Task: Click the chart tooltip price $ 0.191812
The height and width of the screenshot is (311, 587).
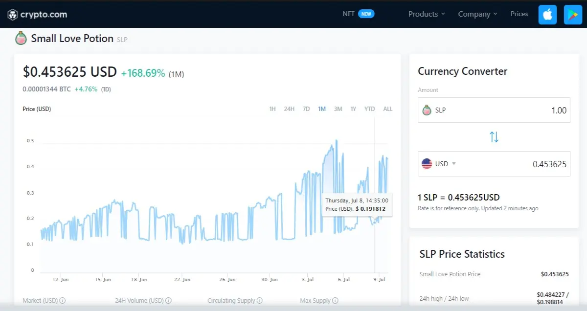Action: tap(370, 209)
